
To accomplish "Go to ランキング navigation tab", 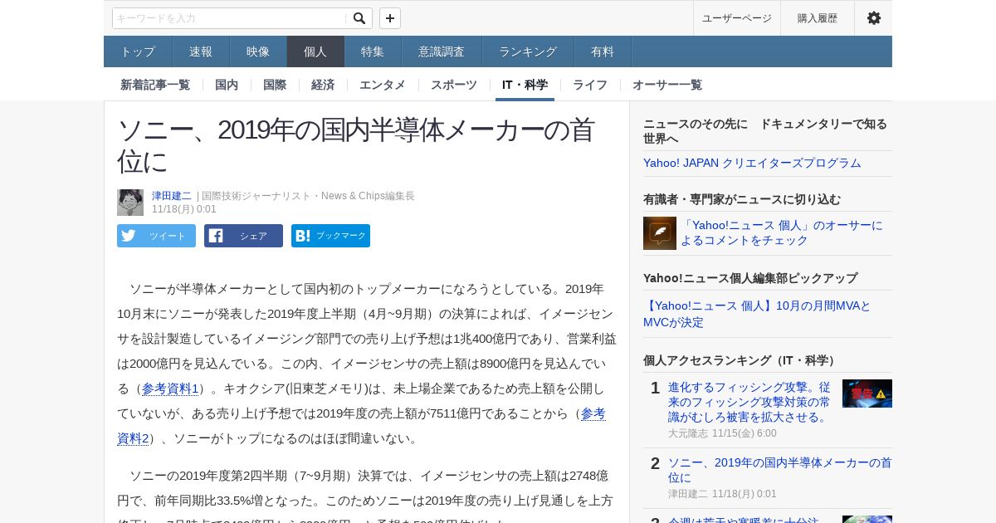I will pyautogui.click(x=528, y=51).
